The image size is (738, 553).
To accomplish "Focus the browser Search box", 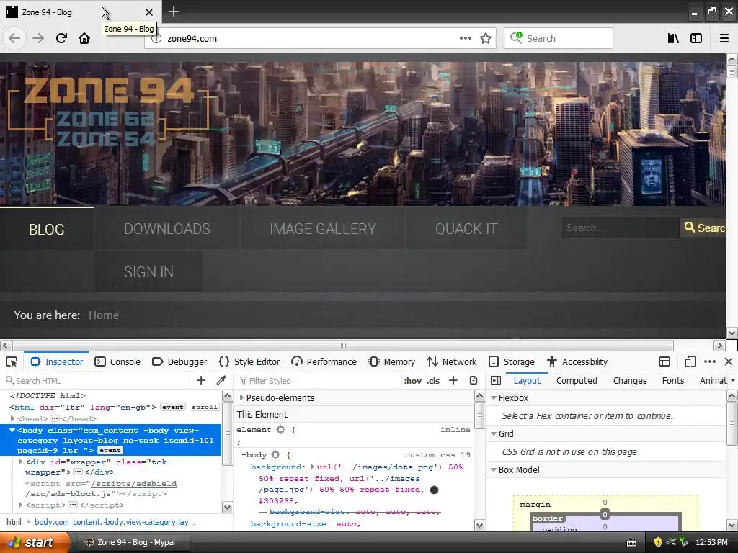I will tap(559, 38).
